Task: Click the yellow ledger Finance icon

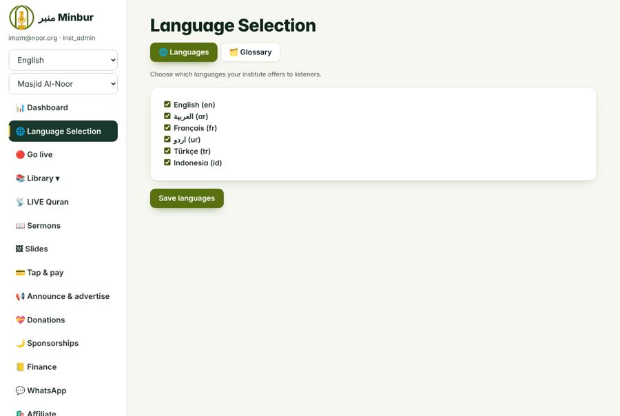Action: [x=20, y=367]
